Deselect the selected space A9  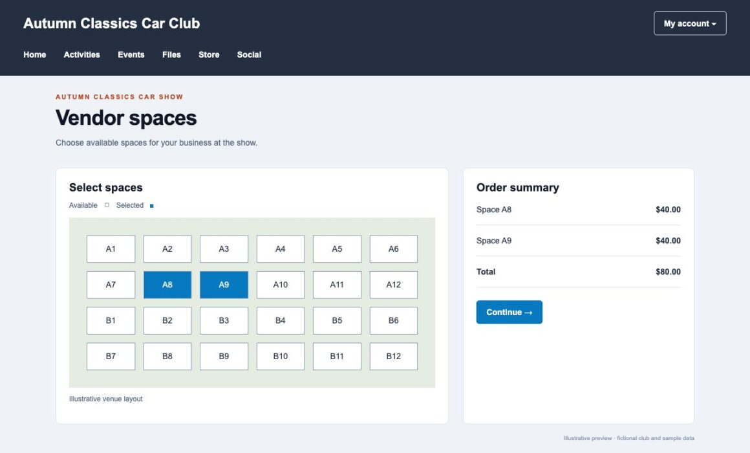point(224,285)
